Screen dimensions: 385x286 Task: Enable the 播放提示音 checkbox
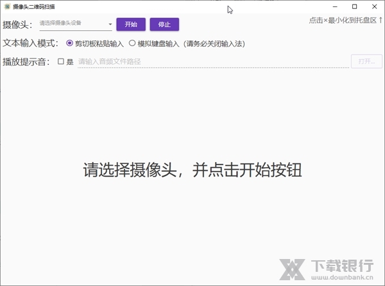61,61
